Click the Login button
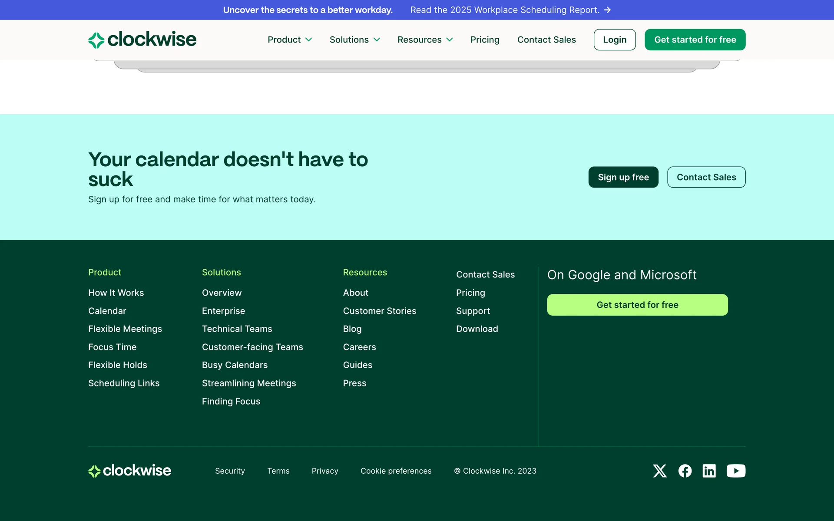 [x=614, y=40]
